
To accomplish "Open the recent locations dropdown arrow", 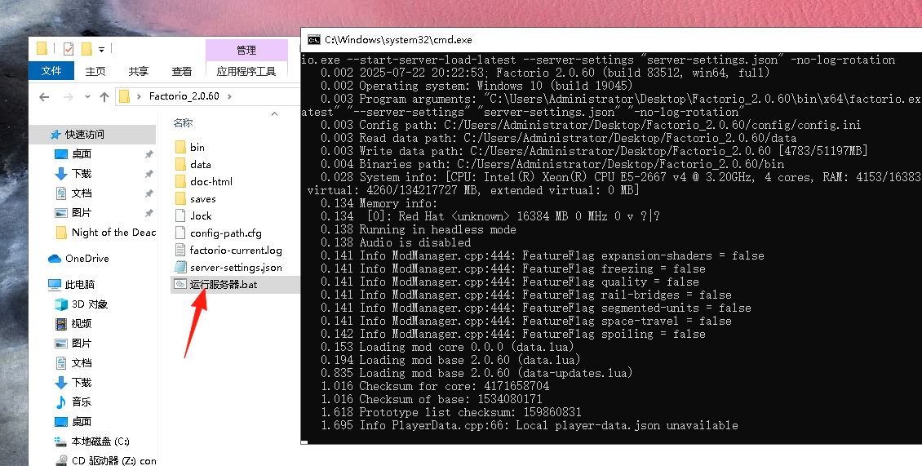I will click(x=87, y=96).
